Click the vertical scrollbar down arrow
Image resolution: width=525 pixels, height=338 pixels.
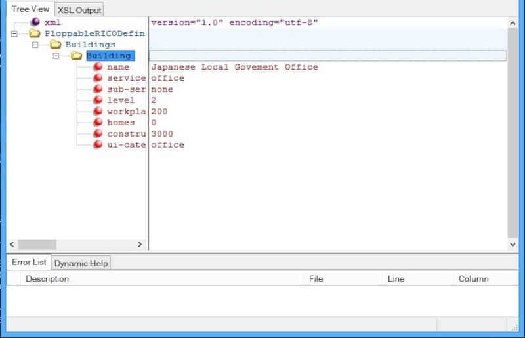(x=513, y=244)
